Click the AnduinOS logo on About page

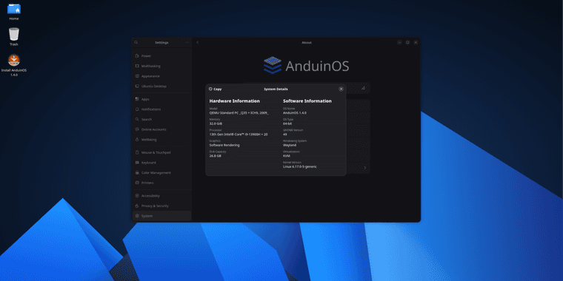306,66
